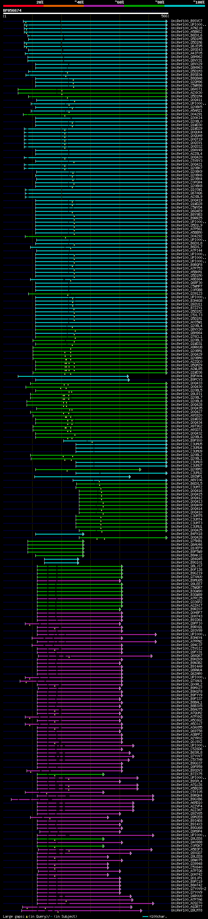Screen dimensions: 208x919
Task: Select hit label UniRef100_B8Q8A8
Action: pos(187,79)
